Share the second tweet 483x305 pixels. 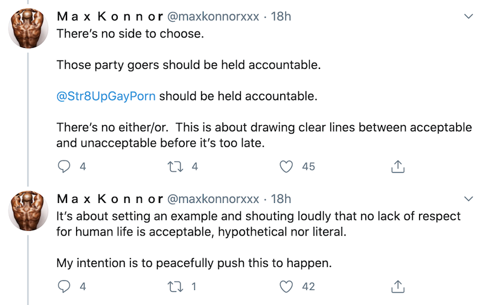(x=398, y=287)
